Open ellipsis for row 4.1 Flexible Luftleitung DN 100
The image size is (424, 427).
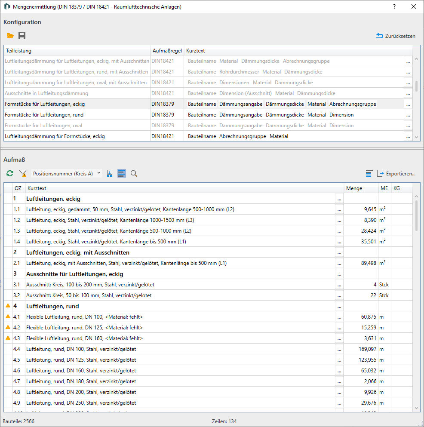(339, 317)
